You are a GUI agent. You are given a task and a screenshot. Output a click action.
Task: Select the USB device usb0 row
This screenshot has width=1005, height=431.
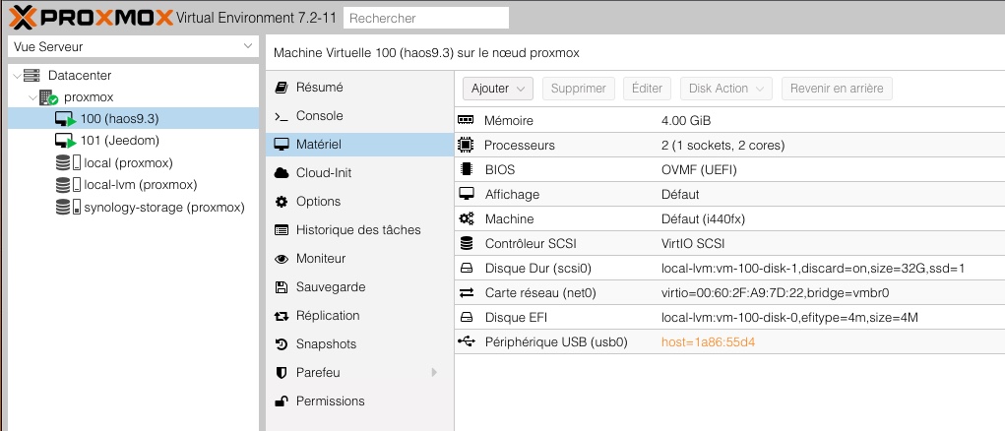(729, 342)
